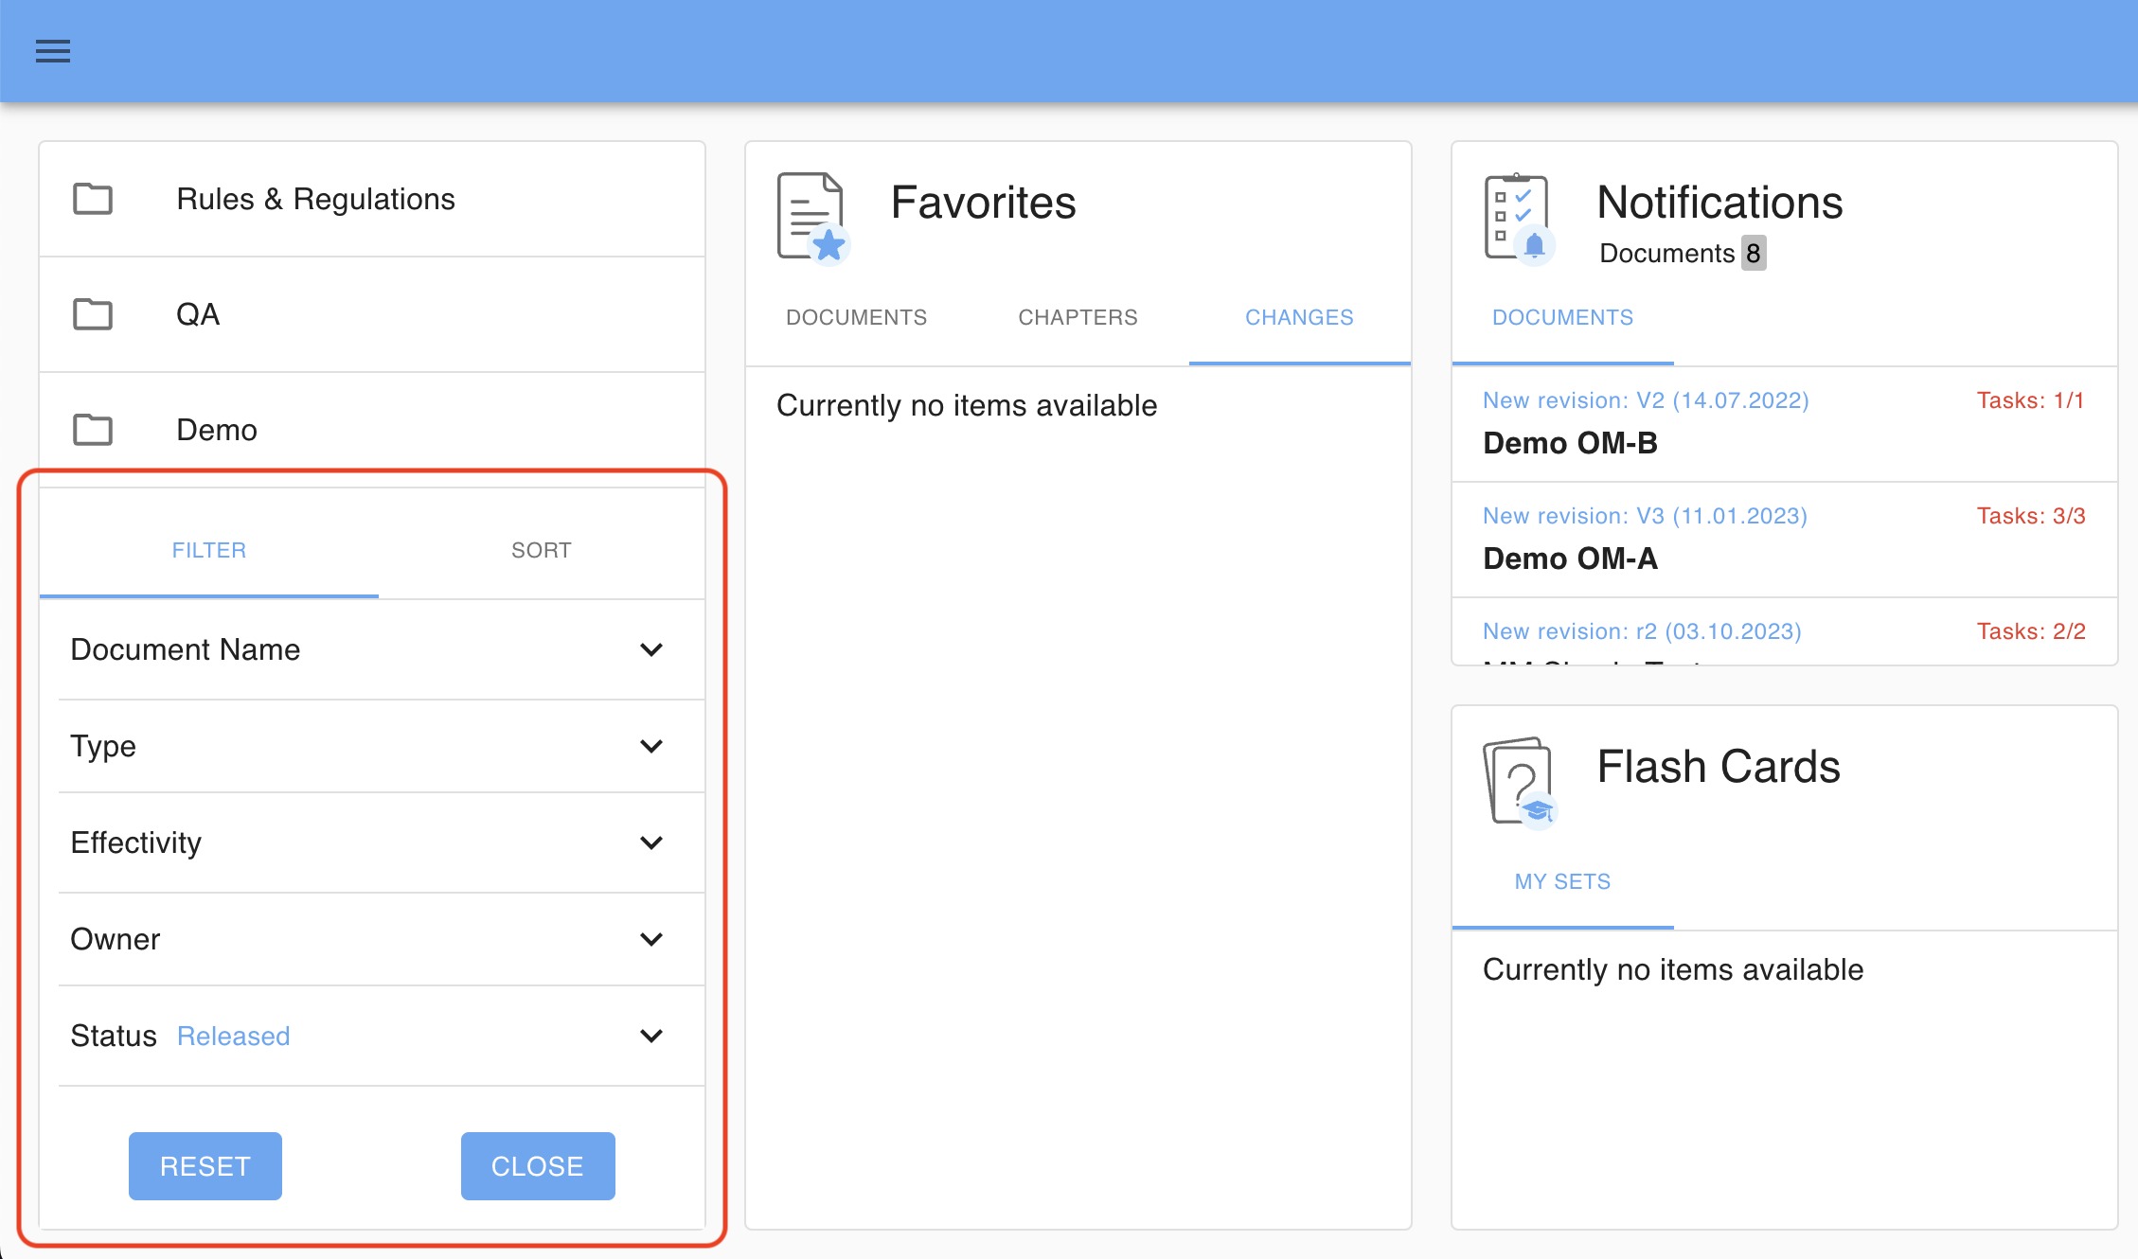Image resolution: width=2138 pixels, height=1259 pixels.
Task: Expand the Document Name filter
Action: click(x=650, y=650)
